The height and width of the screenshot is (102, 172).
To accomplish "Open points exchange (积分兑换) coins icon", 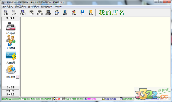I will coord(11,70).
